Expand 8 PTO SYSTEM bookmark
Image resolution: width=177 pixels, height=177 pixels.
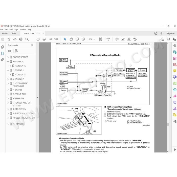8,109
